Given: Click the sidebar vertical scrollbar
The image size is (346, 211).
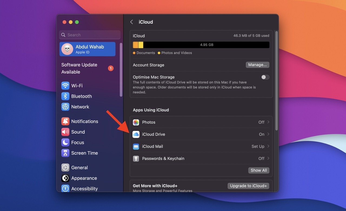Looking at the screenshot, I should [x=121, y=70].
